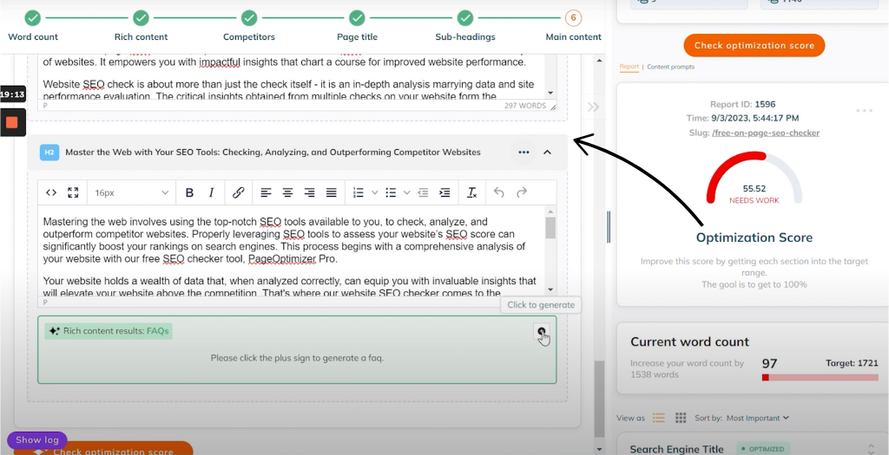Click the plus icon to generate FAQs
The image size is (889, 455).
(542, 332)
